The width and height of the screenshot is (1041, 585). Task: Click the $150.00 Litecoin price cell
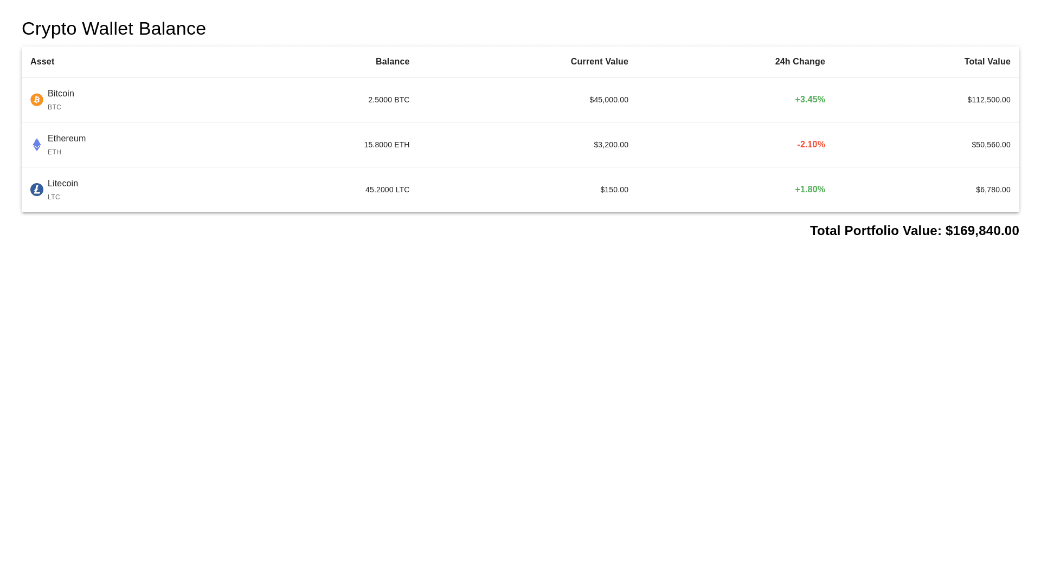tap(614, 190)
